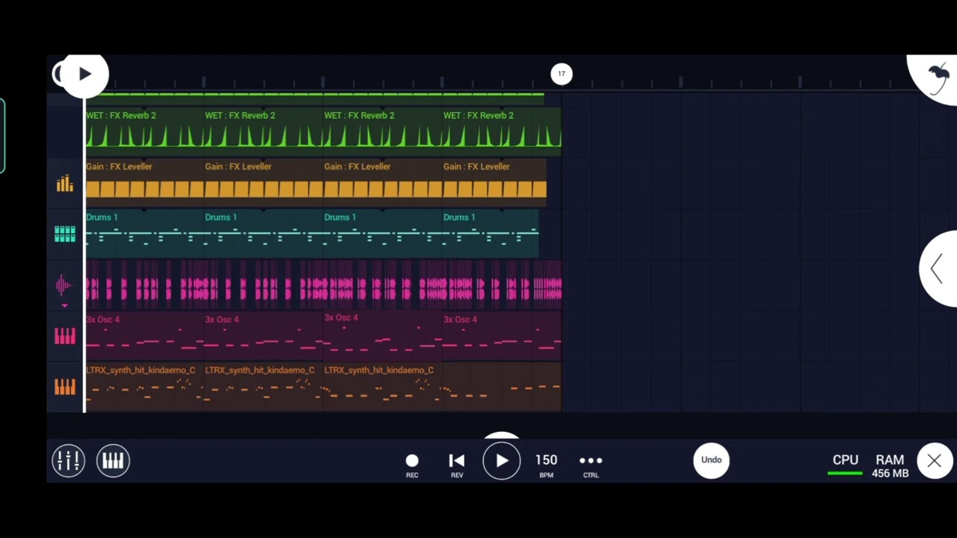Image resolution: width=957 pixels, height=538 pixels.
Task: Select the first Gain : FX Leveller clip
Action: click(x=144, y=182)
